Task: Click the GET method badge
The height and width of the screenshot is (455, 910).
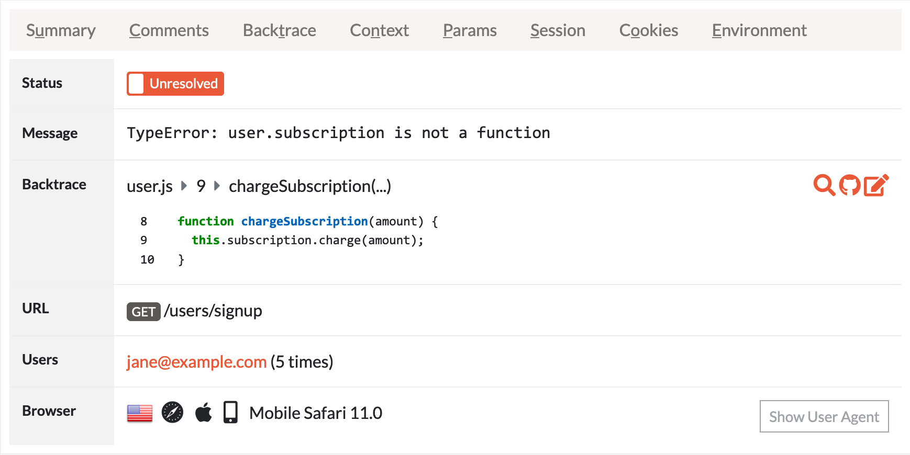Action: [143, 312]
